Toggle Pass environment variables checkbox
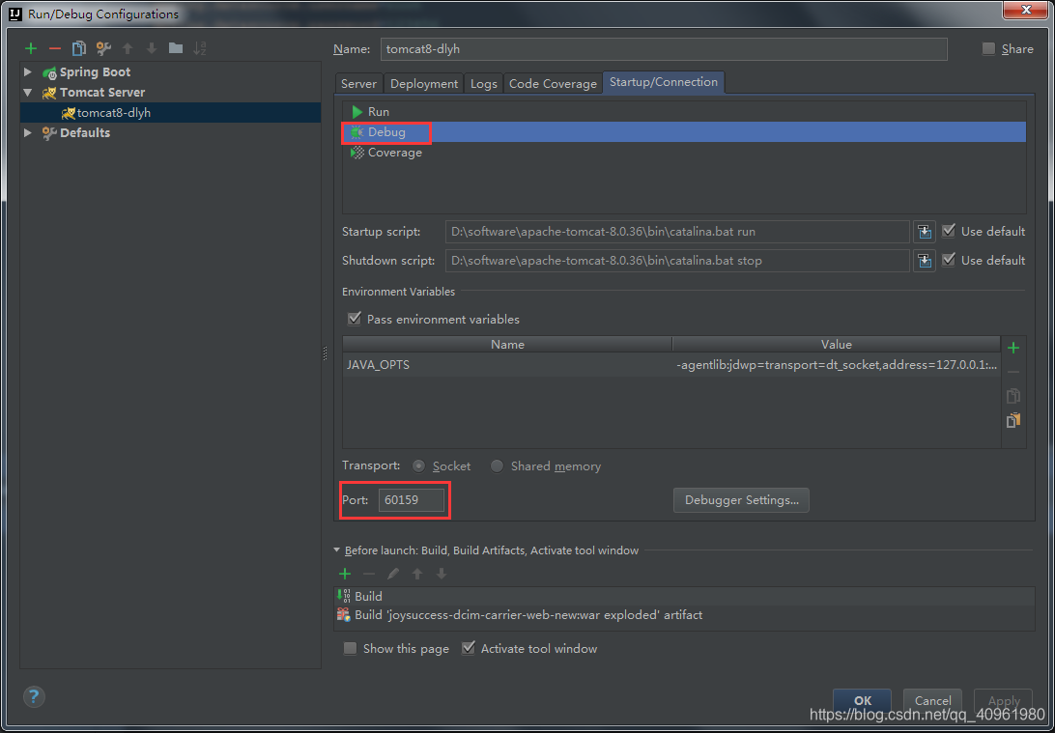The height and width of the screenshot is (733, 1055). pos(354,319)
